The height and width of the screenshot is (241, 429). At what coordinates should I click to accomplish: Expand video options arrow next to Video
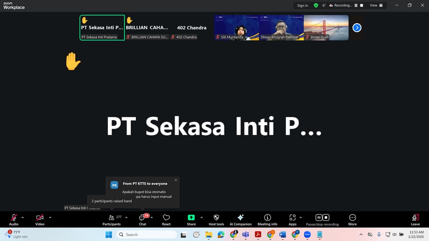pos(50,218)
